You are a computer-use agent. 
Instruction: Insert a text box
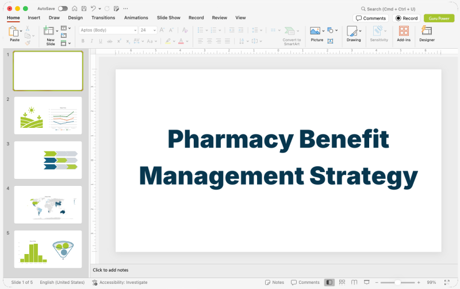click(330, 41)
